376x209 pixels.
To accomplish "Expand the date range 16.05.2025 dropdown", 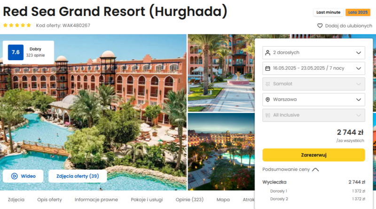I will [313, 68].
